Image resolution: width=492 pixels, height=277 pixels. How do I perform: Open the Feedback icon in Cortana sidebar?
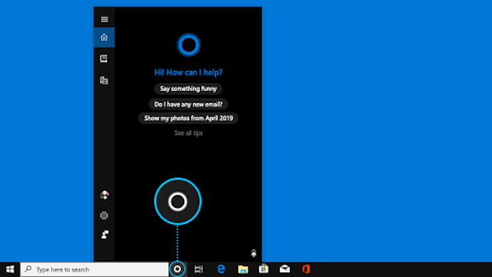pos(104,234)
